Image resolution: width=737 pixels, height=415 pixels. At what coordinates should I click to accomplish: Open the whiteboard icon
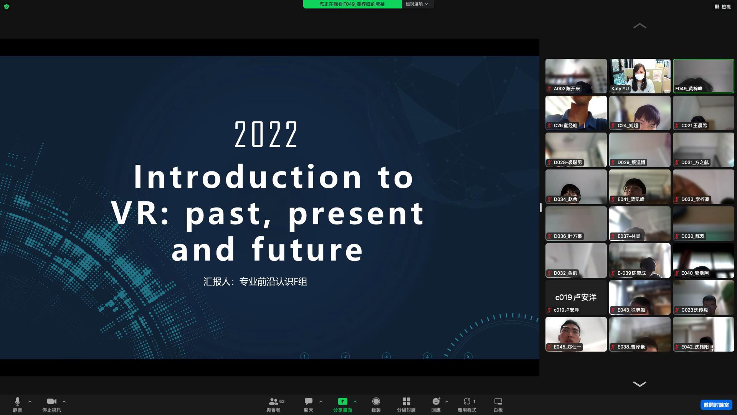point(498,402)
